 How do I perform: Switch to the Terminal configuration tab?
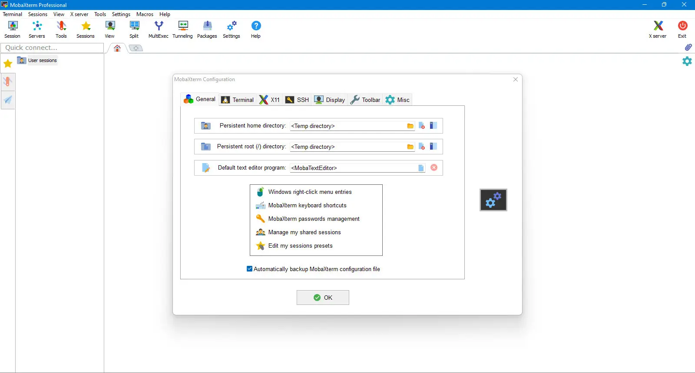coord(237,100)
